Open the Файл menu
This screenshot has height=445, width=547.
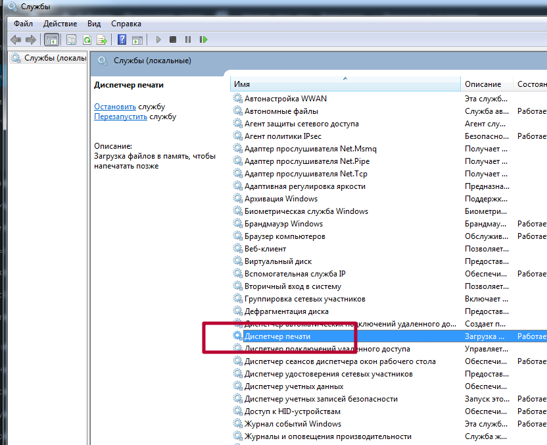point(24,24)
